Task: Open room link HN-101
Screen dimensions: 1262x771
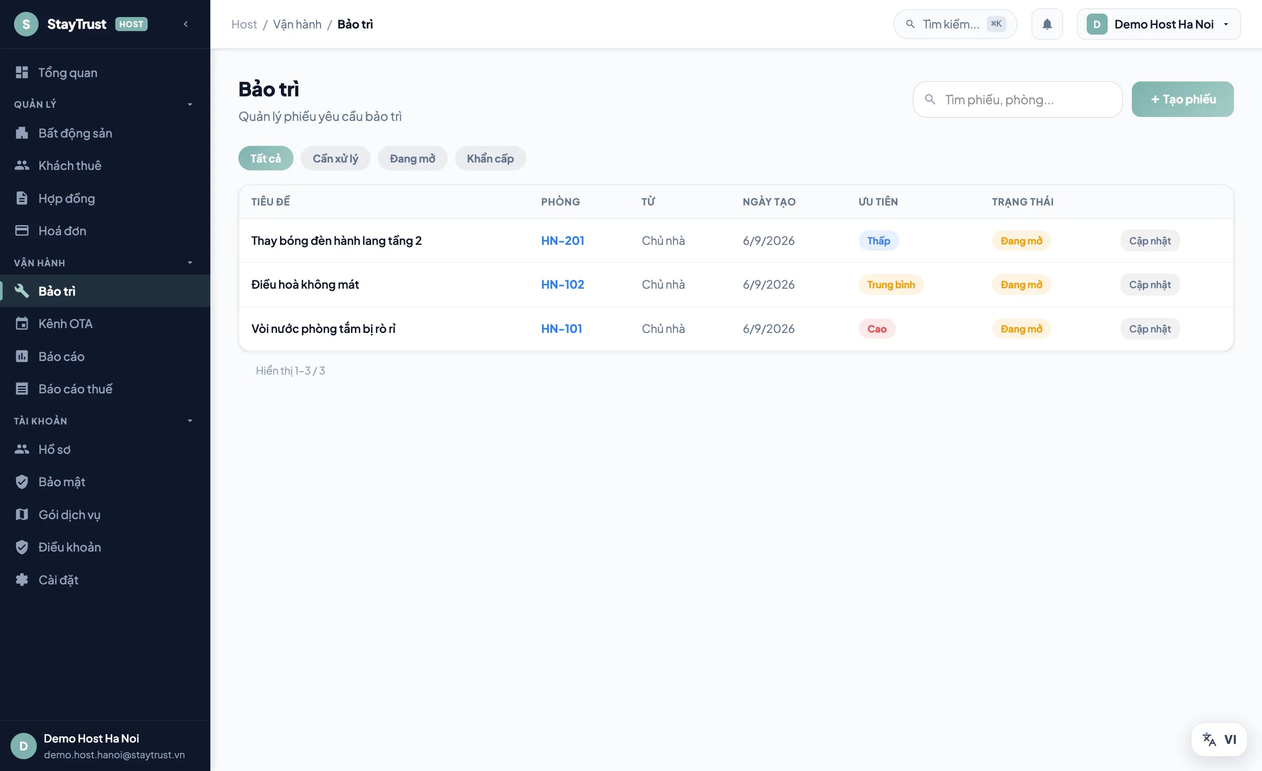Action: point(561,329)
